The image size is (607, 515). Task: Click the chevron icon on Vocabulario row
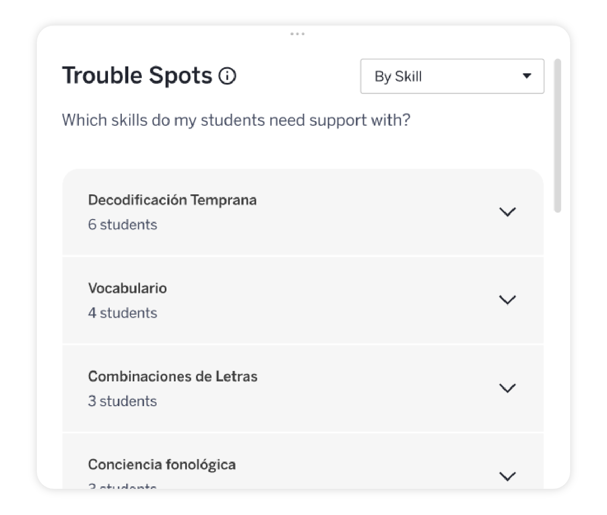pos(507,299)
